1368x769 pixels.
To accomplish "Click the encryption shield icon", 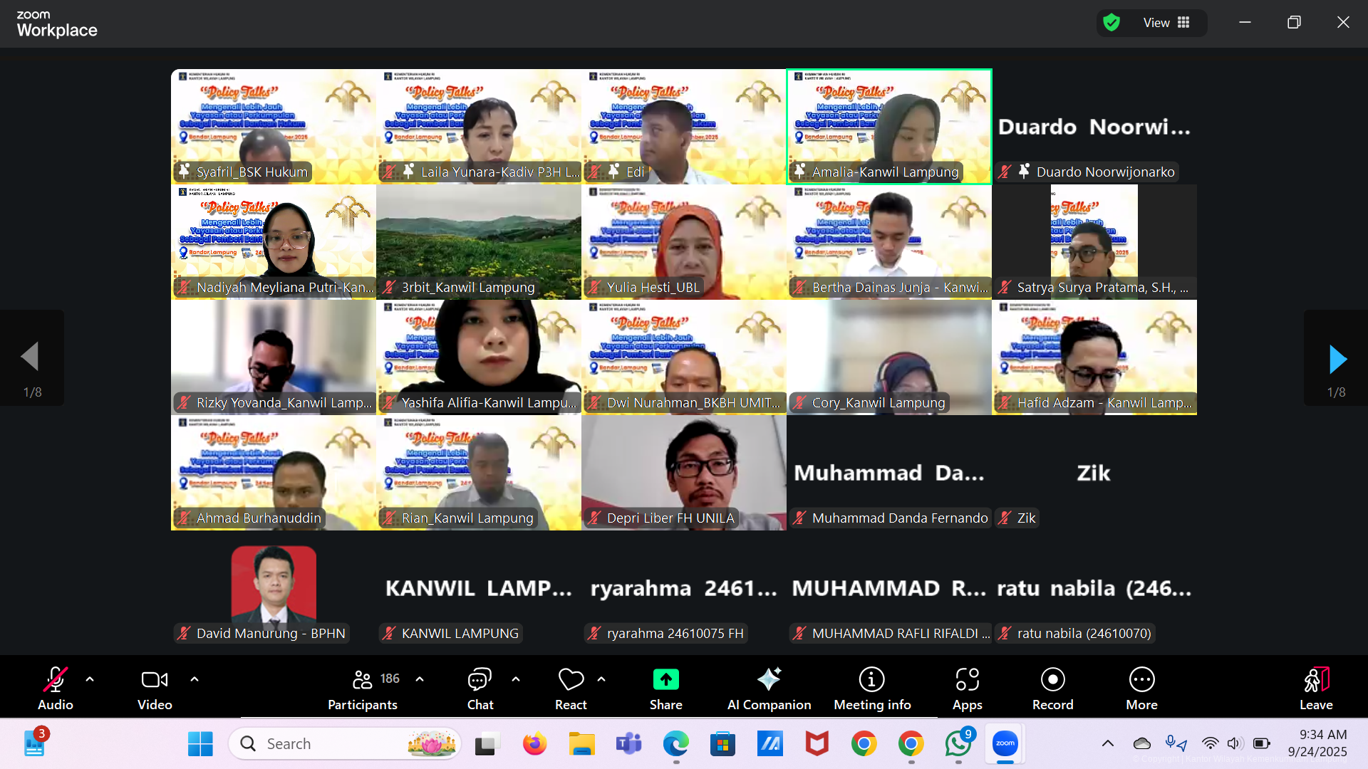I will [1111, 23].
